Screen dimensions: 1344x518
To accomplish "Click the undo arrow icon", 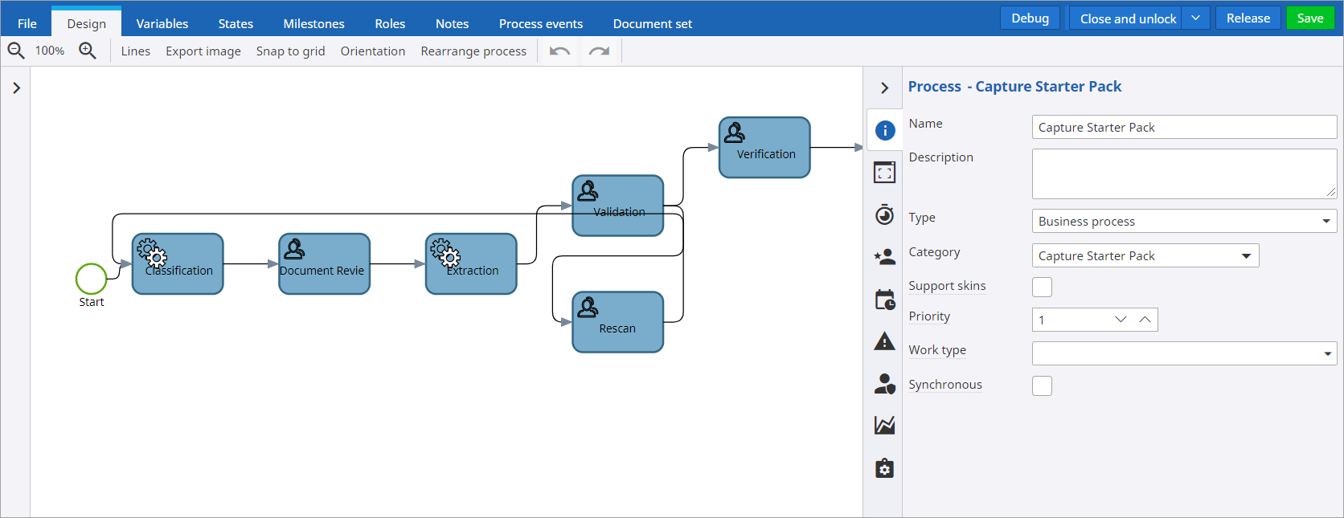I will 559,51.
